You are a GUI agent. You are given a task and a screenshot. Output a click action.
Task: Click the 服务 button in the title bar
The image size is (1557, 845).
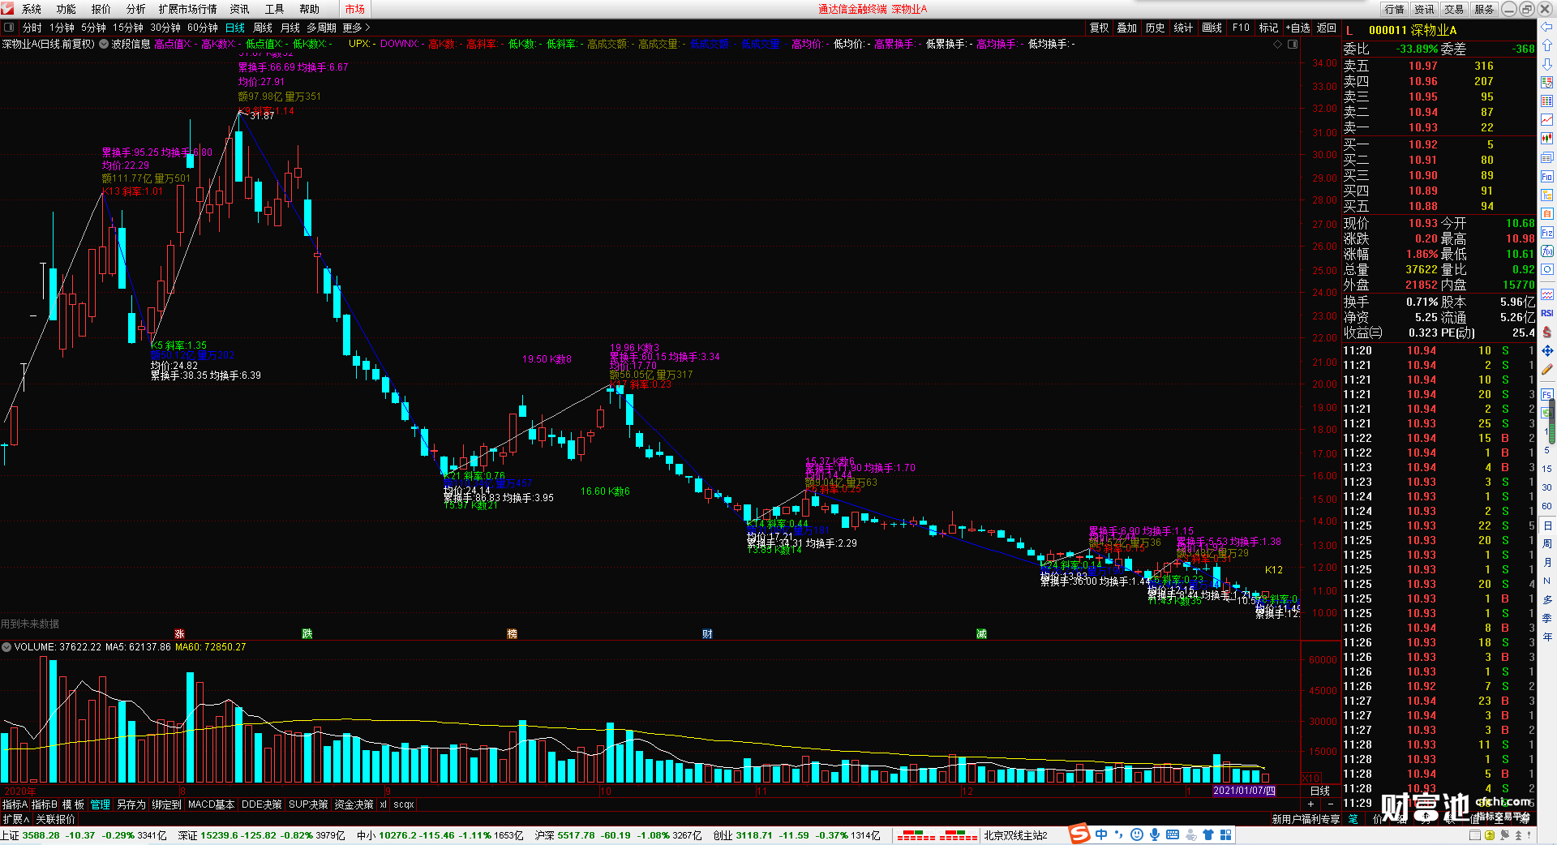tap(1485, 9)
